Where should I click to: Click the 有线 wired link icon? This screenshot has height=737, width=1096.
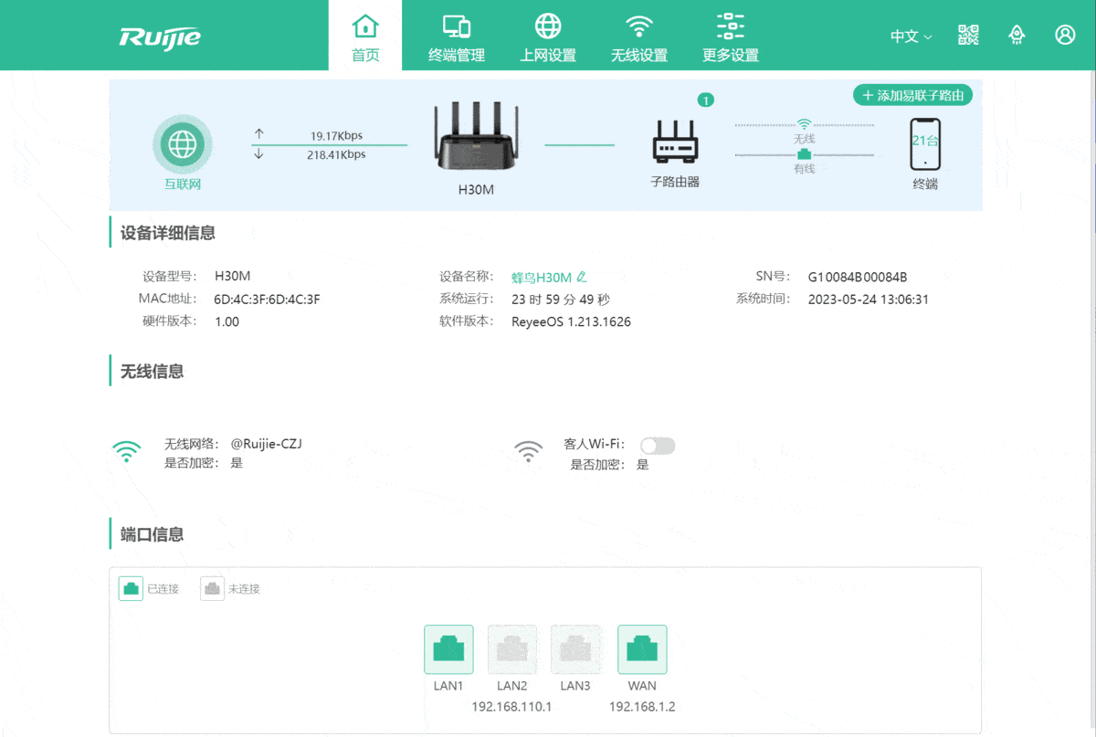pos(804,154)
